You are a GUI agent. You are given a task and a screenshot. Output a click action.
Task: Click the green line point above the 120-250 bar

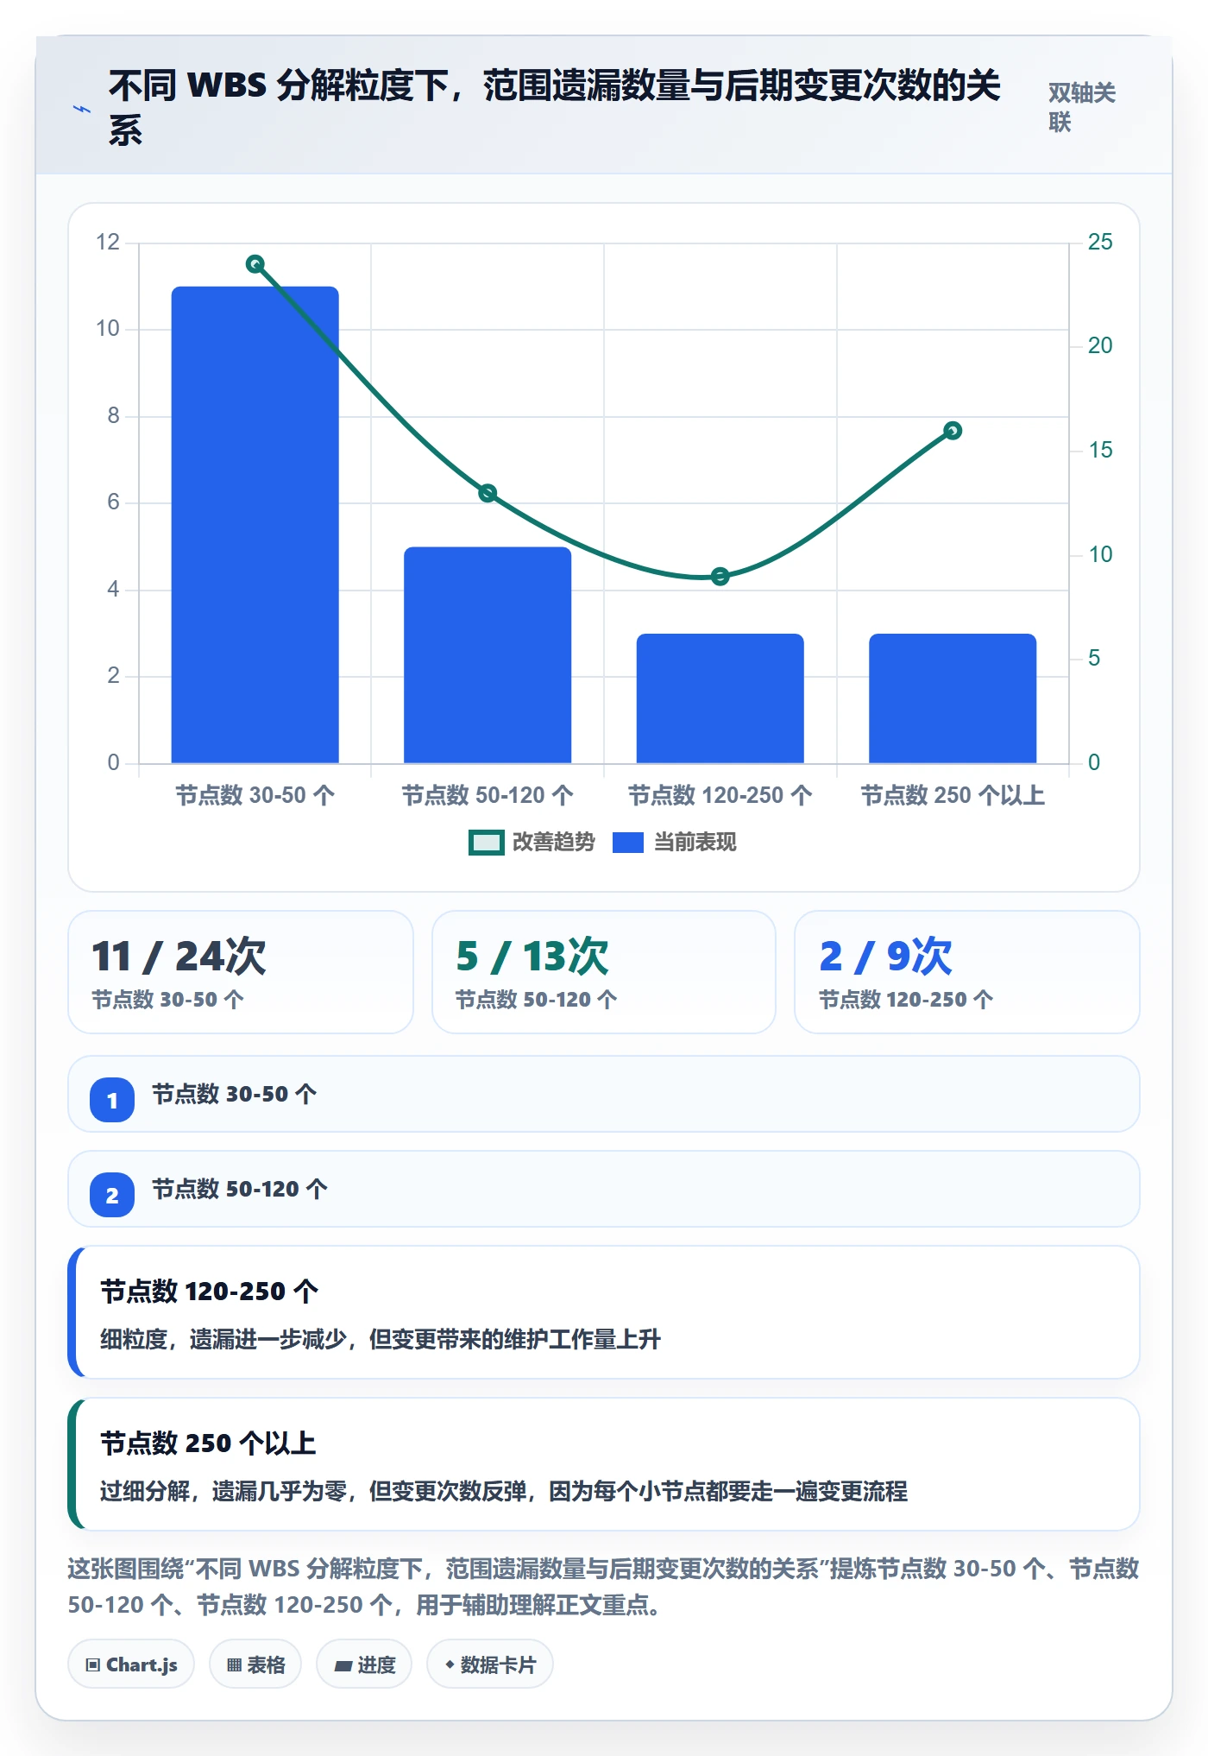(720, 576)
